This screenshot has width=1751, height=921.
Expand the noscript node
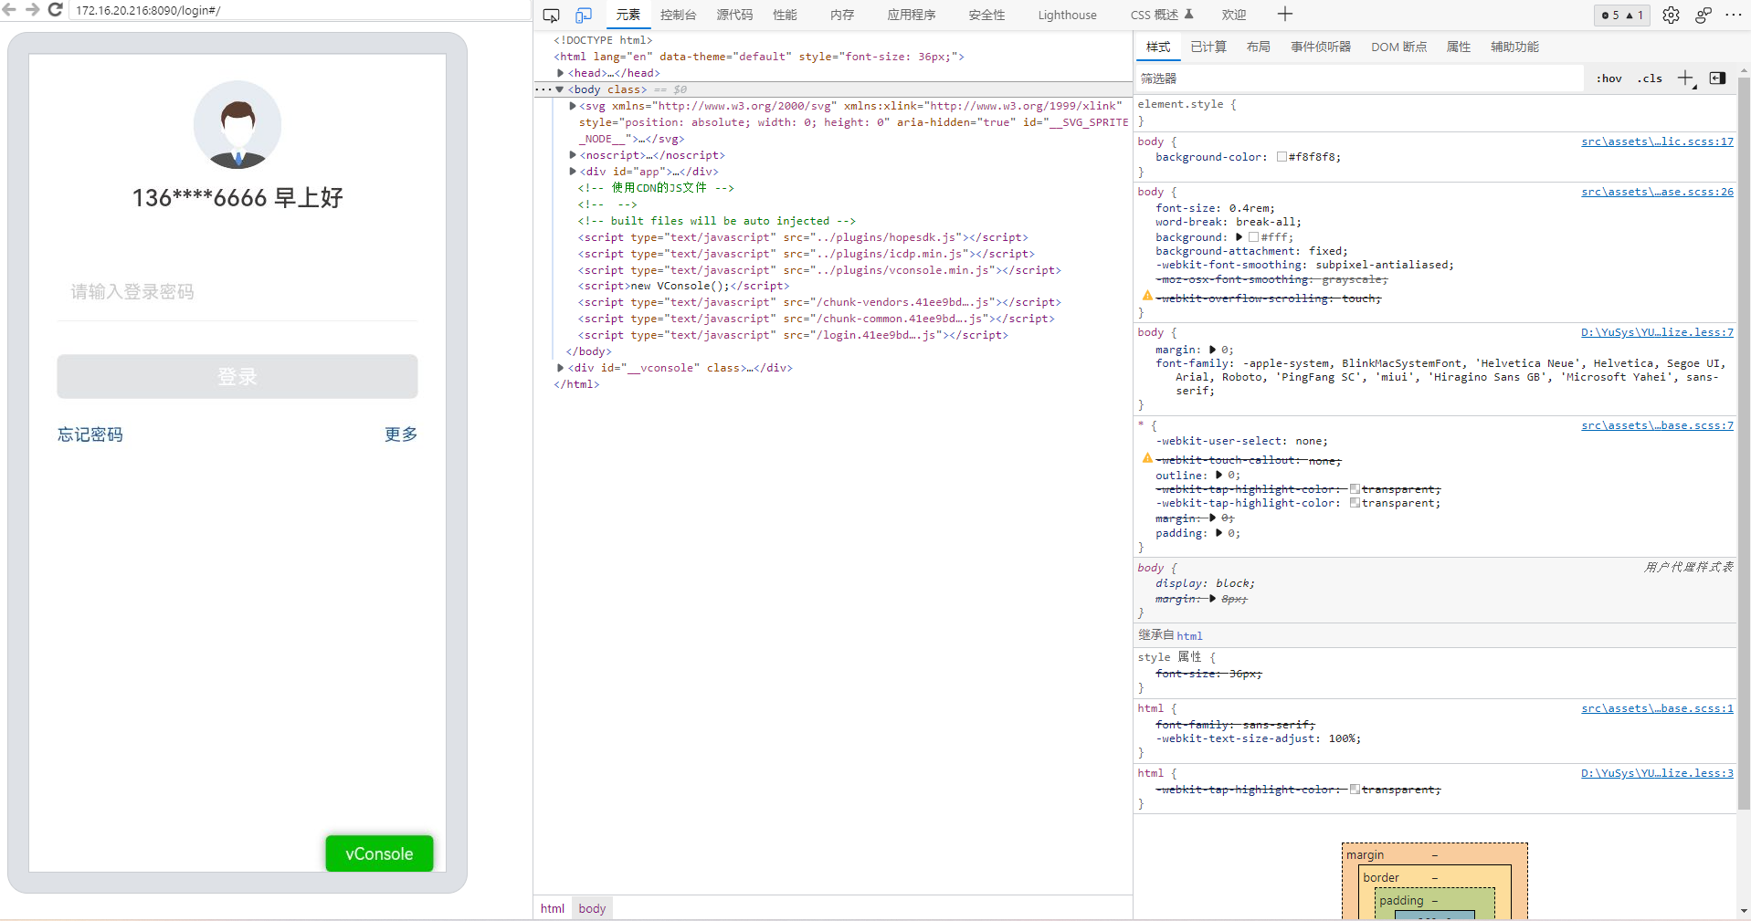pos(572,155)
